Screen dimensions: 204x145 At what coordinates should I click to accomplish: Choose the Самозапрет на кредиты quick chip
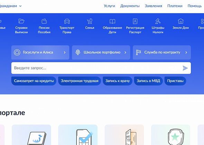[x=34, y=81]
